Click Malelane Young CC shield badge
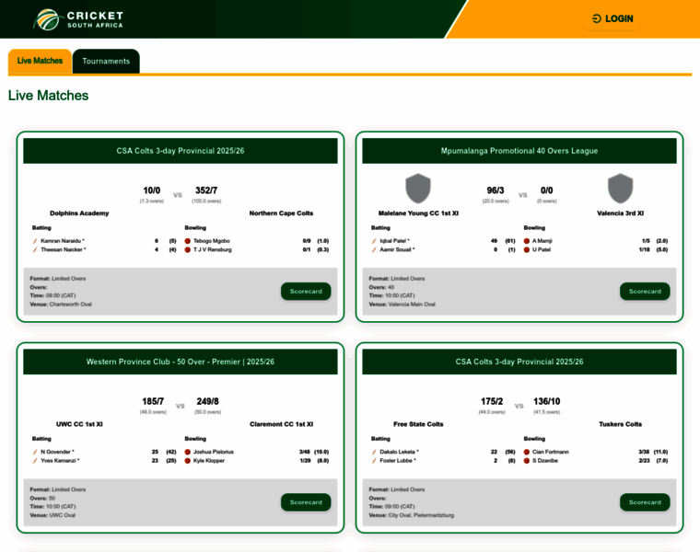Viewport: 700px width, 552px height. click(418, 189)
